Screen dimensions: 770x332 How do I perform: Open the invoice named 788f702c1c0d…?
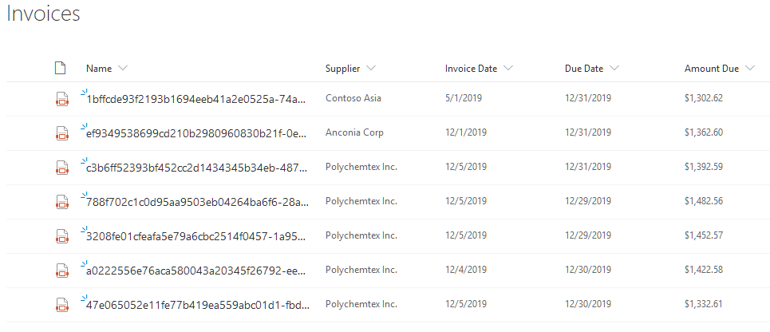[x=195, y=202]
